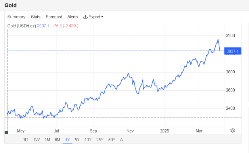Viewport: 249px width, 153px height.
Task: Click the 2400 price axis label
Action: coord(230,108)
